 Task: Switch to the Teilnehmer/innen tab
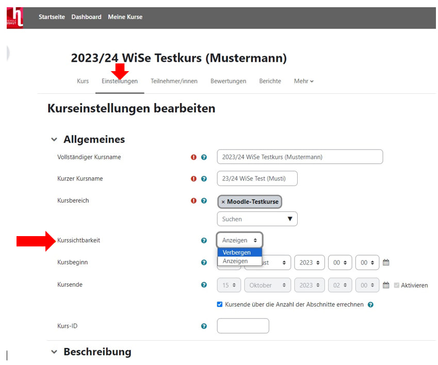click(x=175, y=81)
